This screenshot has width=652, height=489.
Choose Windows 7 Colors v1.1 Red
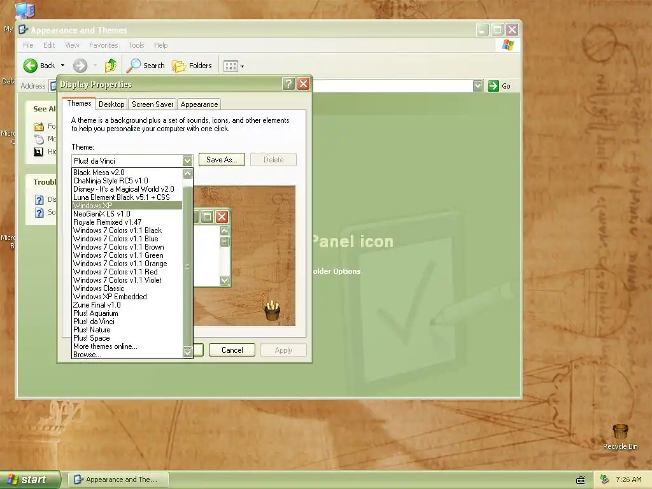click(x=127, y=272)
